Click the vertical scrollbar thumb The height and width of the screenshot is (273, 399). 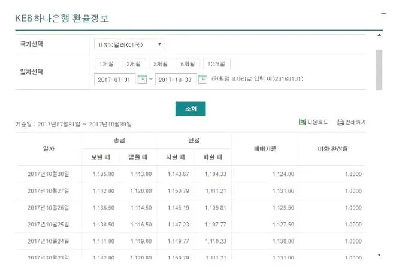click(379, 70)
